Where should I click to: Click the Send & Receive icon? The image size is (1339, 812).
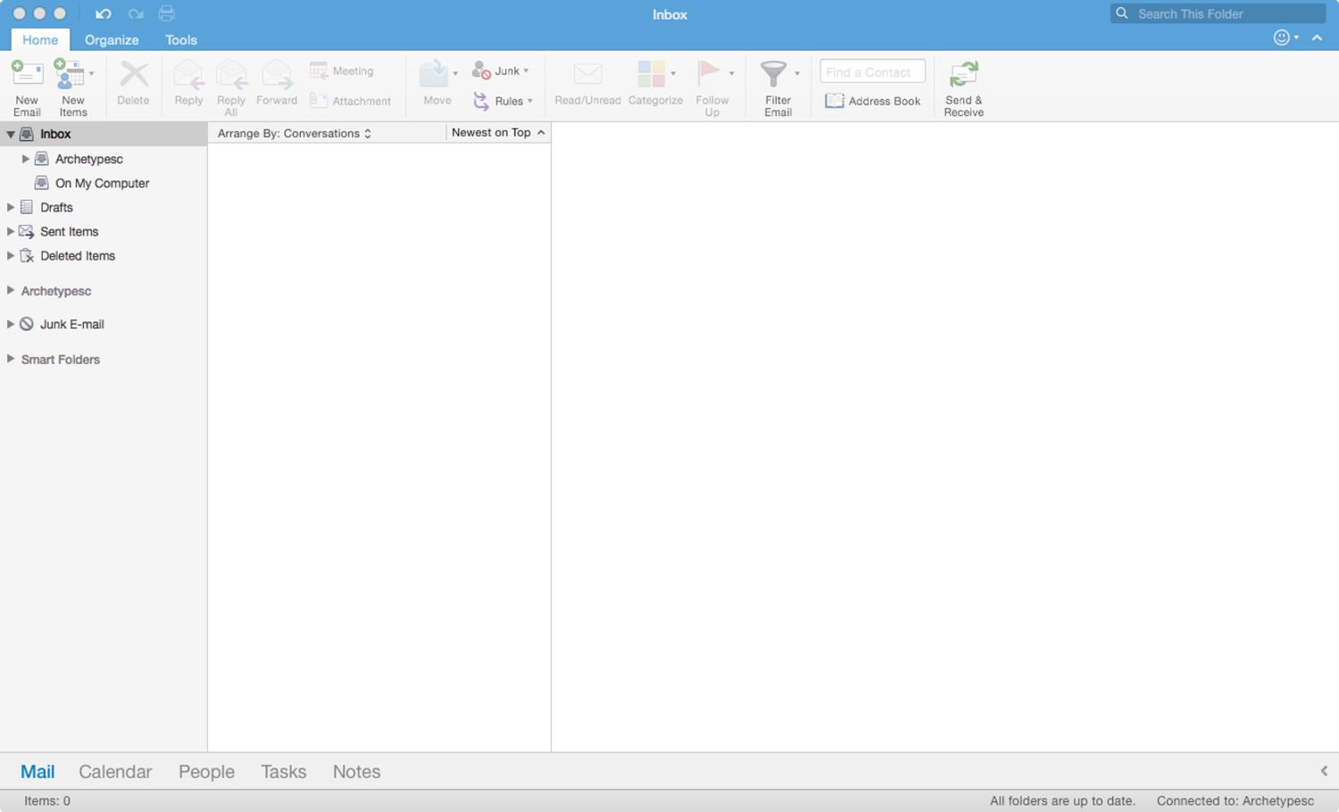pos(963,75)
